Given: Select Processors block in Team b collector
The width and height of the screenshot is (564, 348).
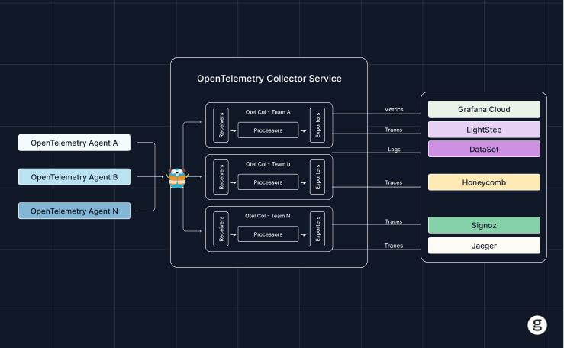Looking at the screenshot, I should coord(268,182).
